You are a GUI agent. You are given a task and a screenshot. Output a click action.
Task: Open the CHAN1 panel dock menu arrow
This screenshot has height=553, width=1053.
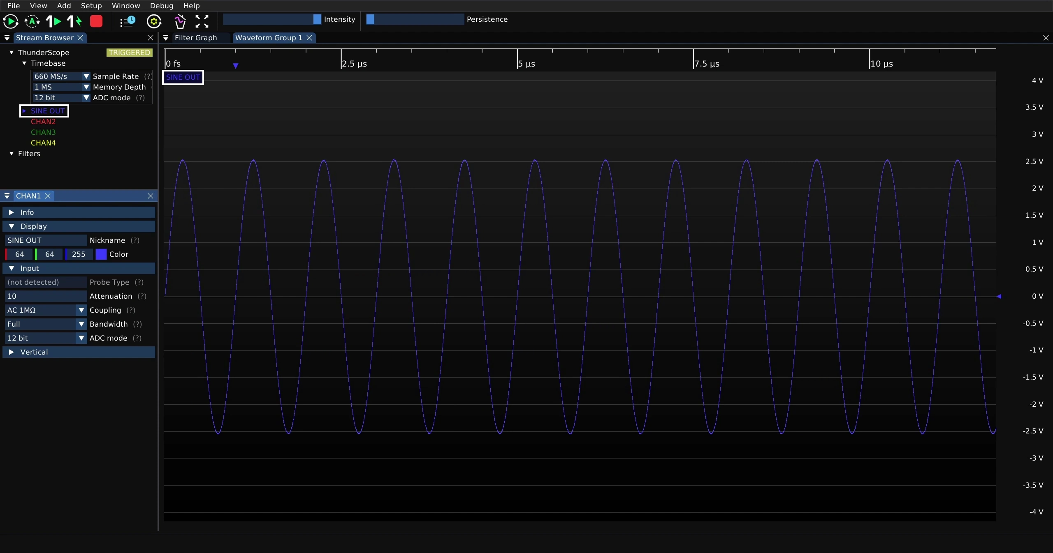point(7,196)
